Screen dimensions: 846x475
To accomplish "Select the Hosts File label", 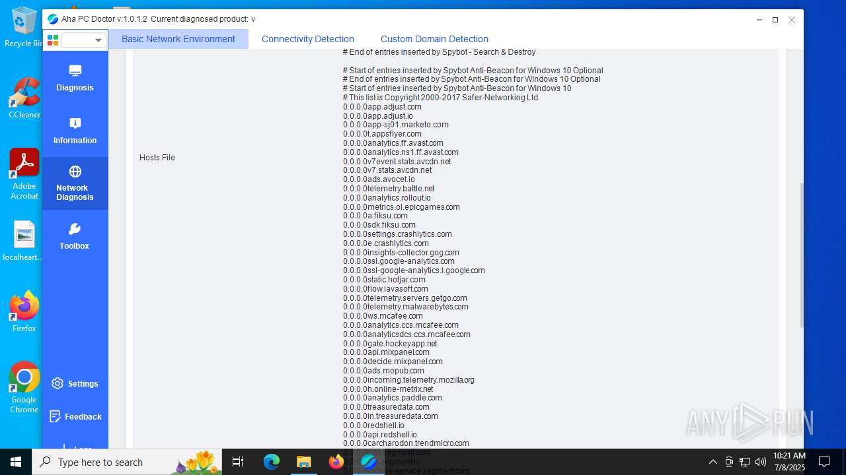I will point(157,158).
